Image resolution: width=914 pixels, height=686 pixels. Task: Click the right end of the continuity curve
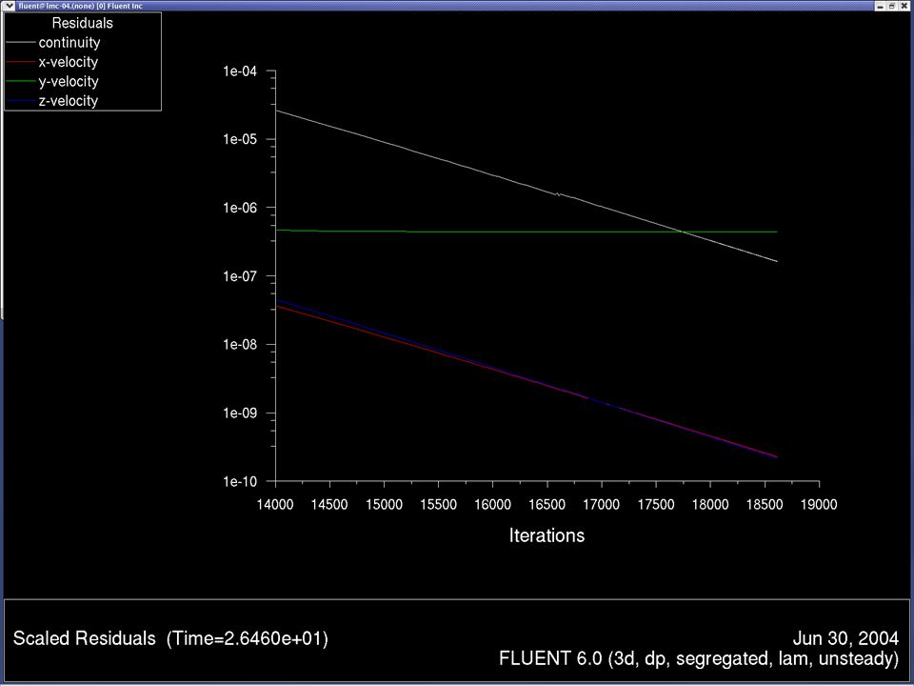(777, 261)
